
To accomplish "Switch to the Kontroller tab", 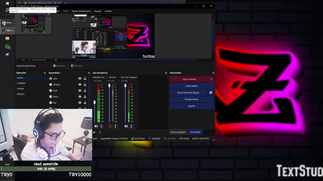I will tap(195, 132).
